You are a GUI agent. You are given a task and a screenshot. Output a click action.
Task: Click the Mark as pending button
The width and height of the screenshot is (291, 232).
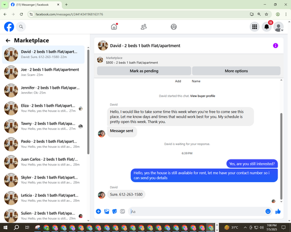coord(144,71)
